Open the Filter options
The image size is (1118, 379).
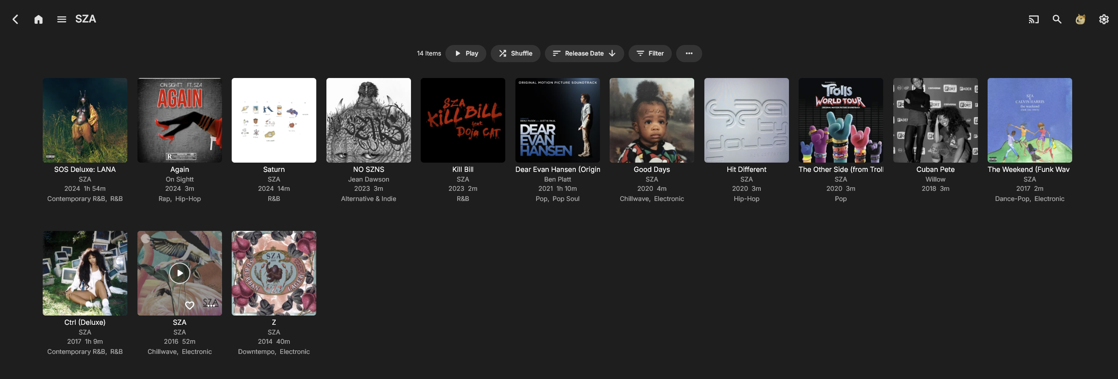(650, 53)
